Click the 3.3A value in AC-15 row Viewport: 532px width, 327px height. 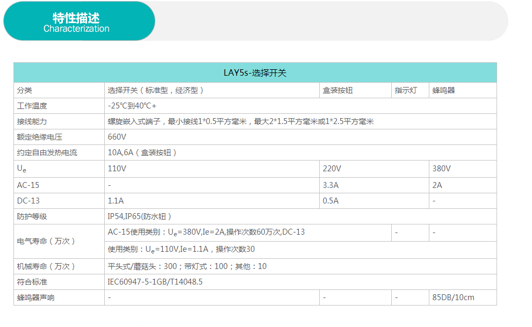click(330, 185)
